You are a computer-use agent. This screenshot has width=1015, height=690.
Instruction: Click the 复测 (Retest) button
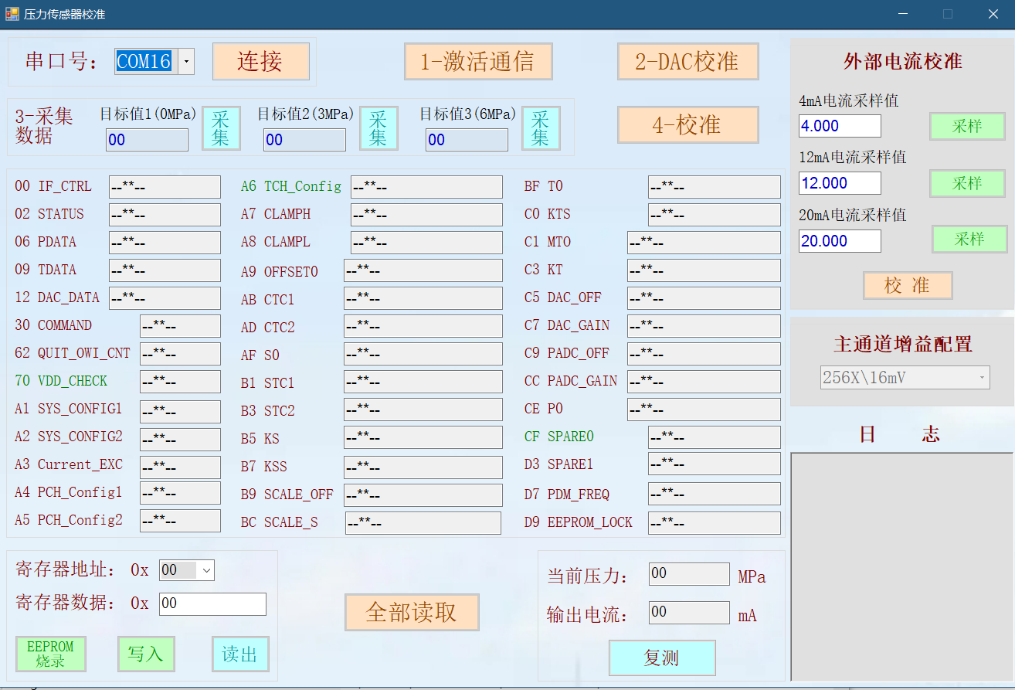[x=662, y=658]
